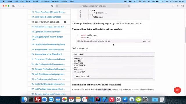Launch FileZilla from the Dock
Image resolution: width=186 pixels, height=104 pixels.
pyautogui.click(x=38, y=100)
